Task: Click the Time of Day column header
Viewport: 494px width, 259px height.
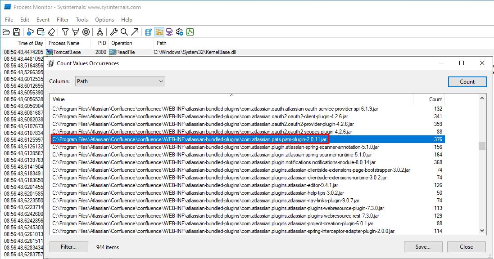Action: click(23, 43)
